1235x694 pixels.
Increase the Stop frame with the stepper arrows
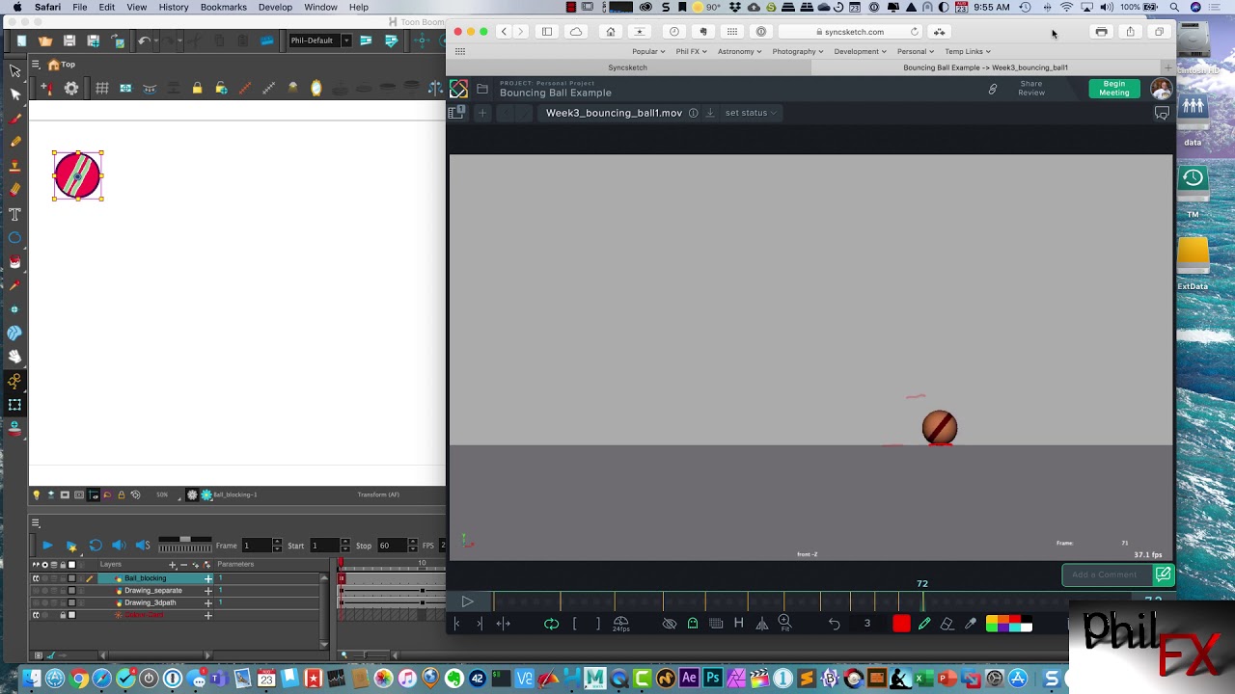pos(413,543)
